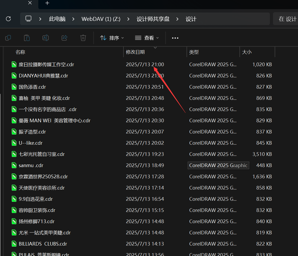Select the file name 度日拉摄影传媒工作空.cdr
The width and height of the screenshot is (298, 256).
click(x=46, y=65)
